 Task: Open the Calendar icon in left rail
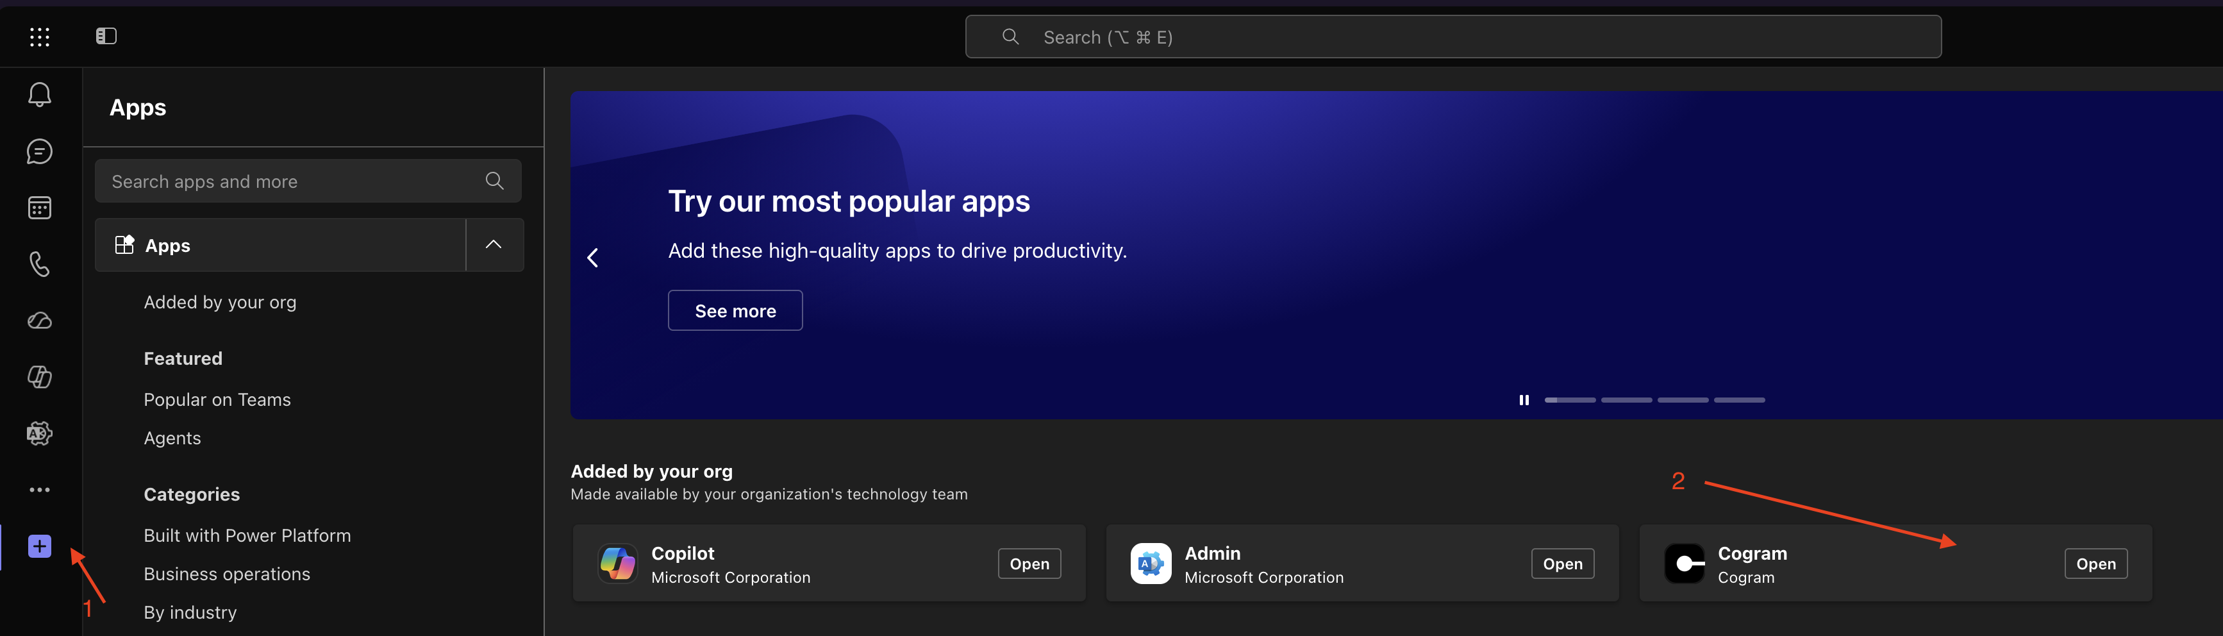click(x=40, y=208)
